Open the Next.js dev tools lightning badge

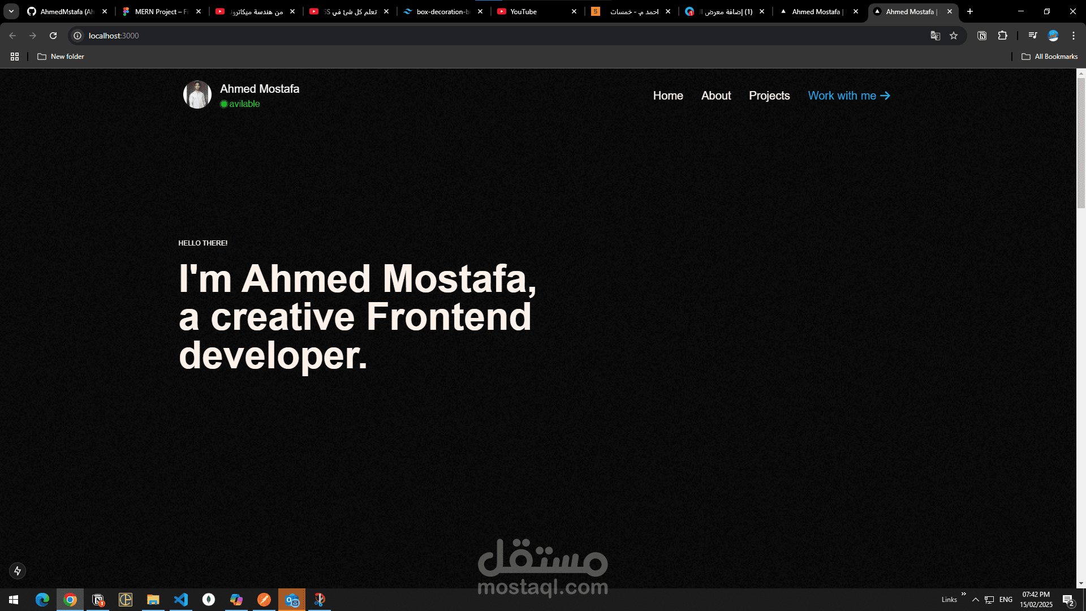pos(18,570)
